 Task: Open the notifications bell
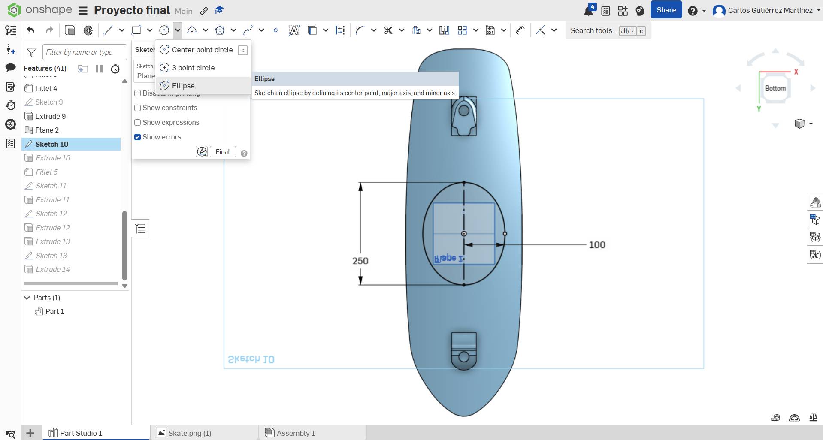588,11
